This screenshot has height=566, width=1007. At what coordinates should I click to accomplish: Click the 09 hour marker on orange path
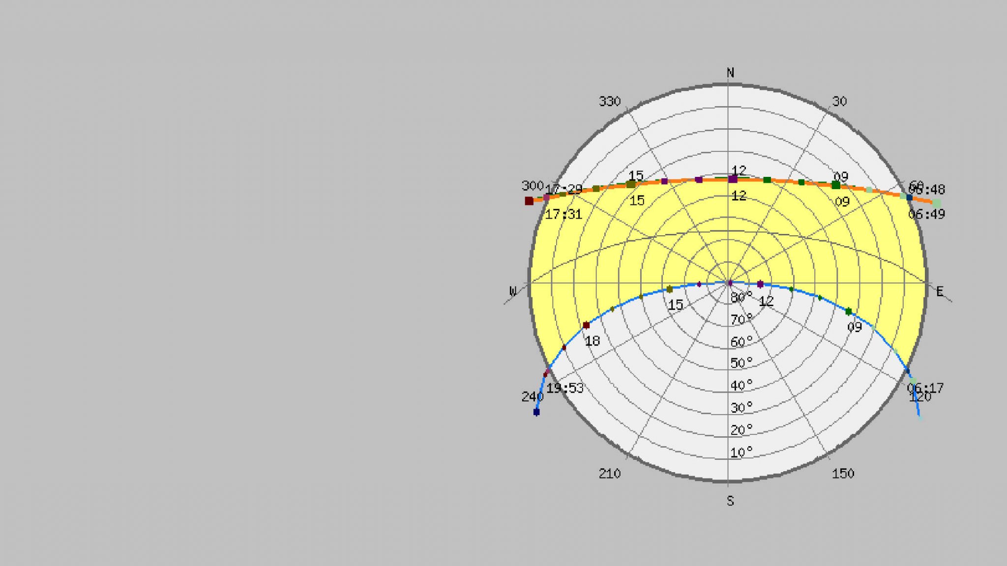[x=836, y=185]
